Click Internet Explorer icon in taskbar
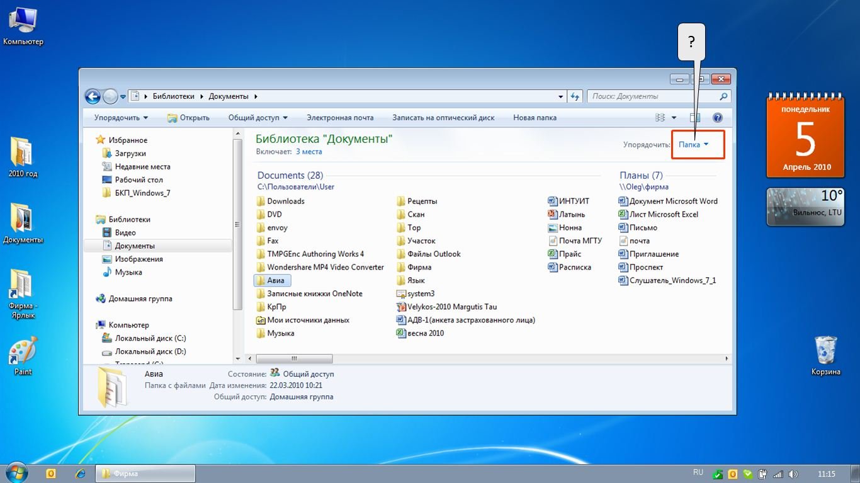 click(x=80, y=473)
